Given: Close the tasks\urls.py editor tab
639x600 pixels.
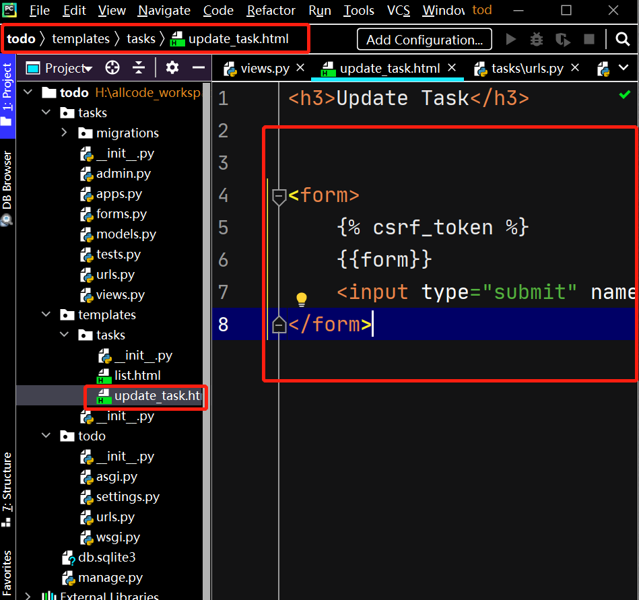Looking at the screenshot, I should 575,67.
